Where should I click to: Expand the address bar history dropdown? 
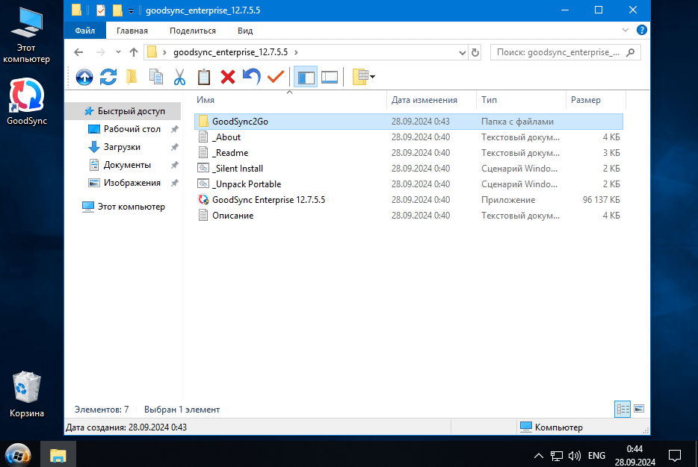[462, 53]
